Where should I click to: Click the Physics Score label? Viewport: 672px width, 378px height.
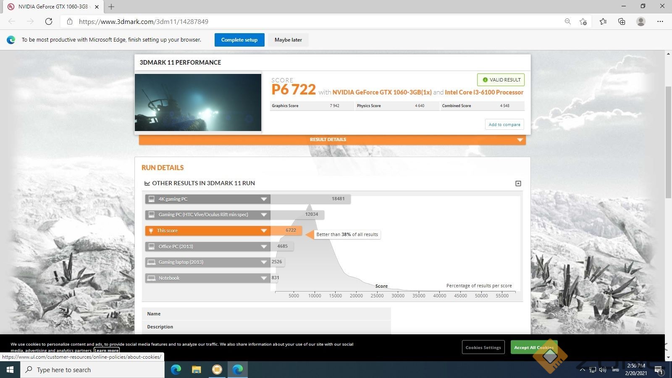tap(369, 106)
